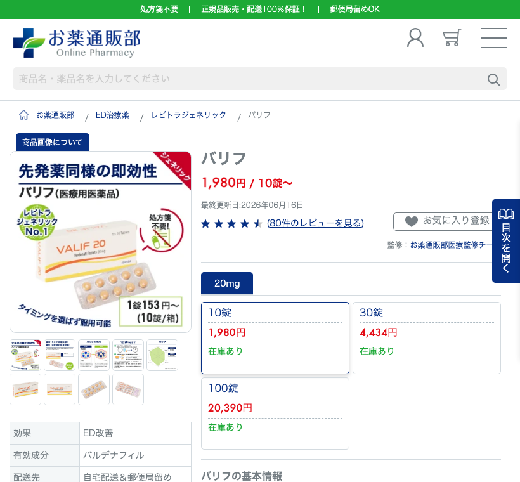
Task: Open the お薬通販部 breadcrumb link
Action: click(55, 115)
